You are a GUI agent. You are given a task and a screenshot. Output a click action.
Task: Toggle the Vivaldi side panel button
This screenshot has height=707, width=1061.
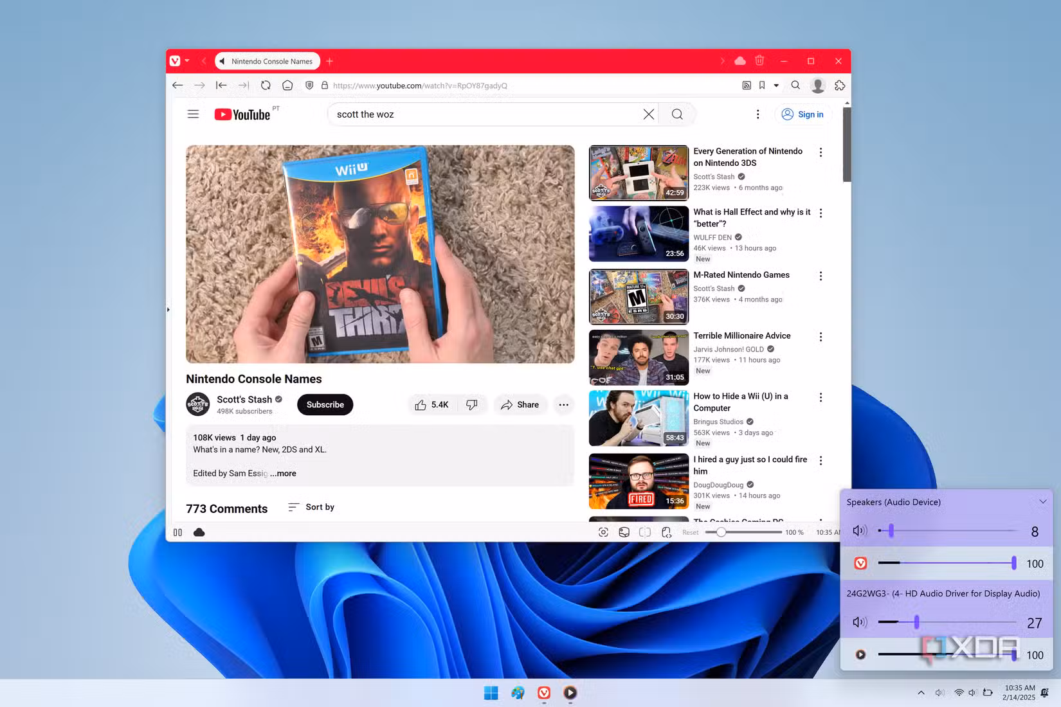(x=177, y=532)
